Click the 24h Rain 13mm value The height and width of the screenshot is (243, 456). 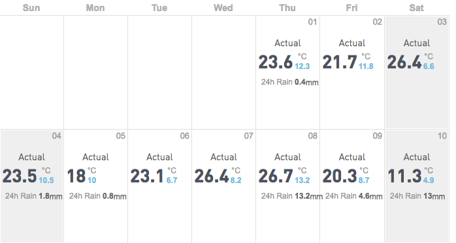[417, 196]
